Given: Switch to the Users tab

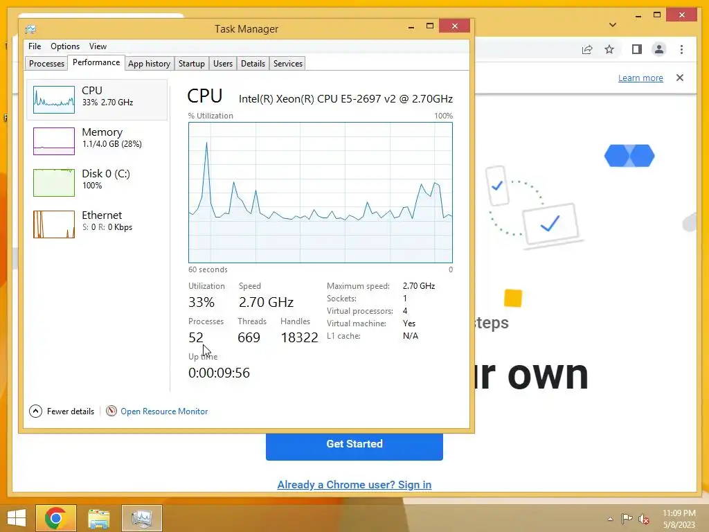Looking at the screenshot, I should tap(223, 63).
